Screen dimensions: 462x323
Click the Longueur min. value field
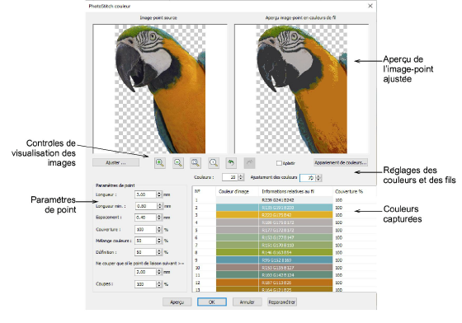point(146,206)
